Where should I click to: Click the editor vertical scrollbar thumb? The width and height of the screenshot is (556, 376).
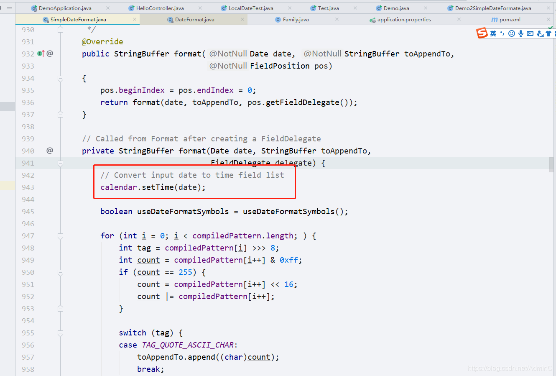(x=551, y=165)
